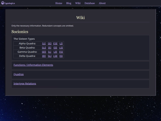Viewport: 161px width, 121px height.
Task: Visit the About page
Action: 102,3
